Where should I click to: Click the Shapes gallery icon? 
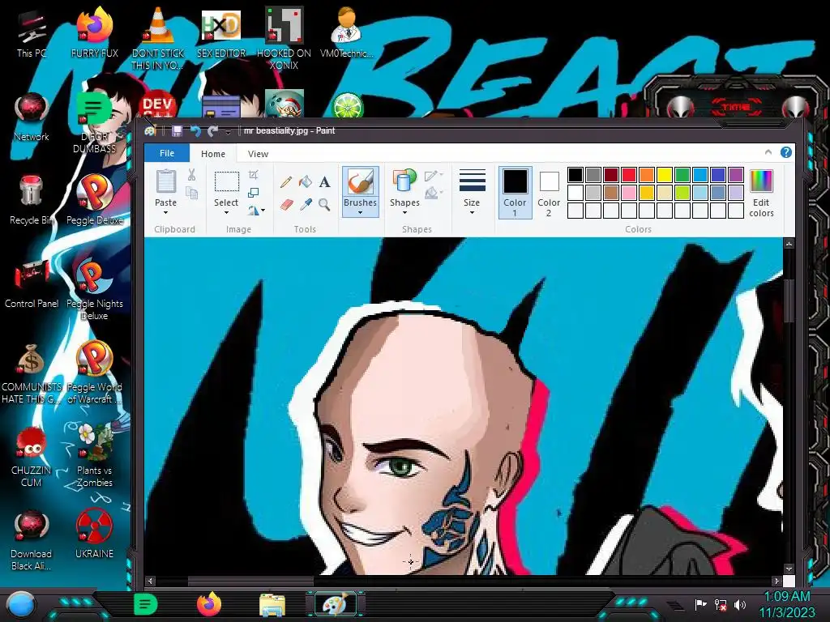(404, 181)
